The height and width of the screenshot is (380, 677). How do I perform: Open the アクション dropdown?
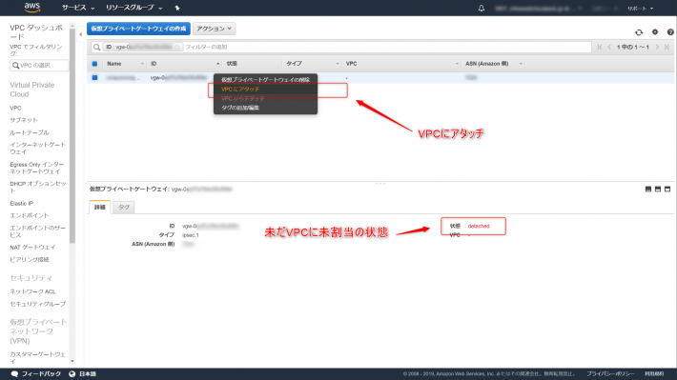(x=215, y=29)
